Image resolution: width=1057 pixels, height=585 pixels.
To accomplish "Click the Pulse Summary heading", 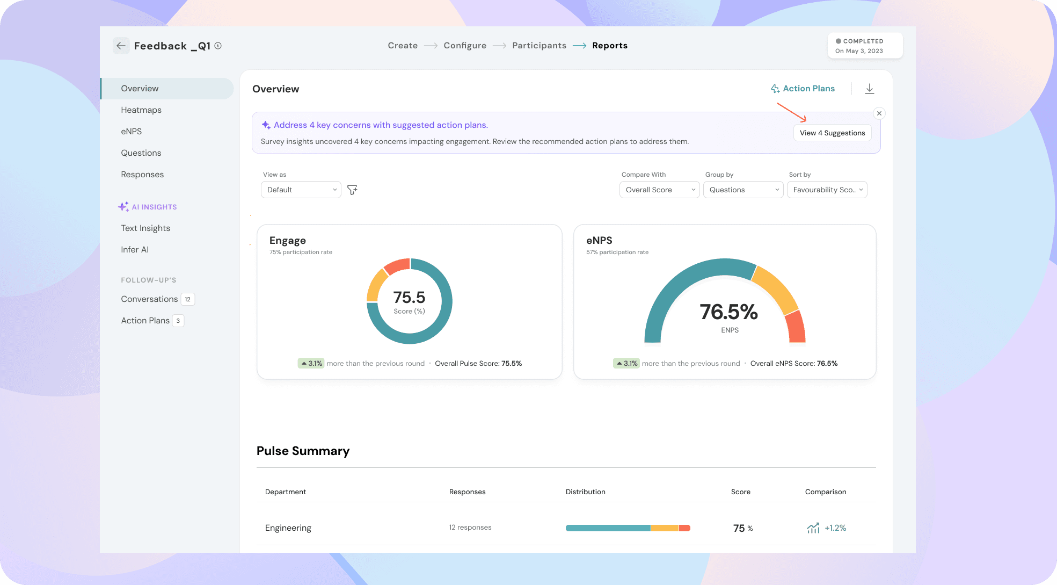I will (303, 451).
